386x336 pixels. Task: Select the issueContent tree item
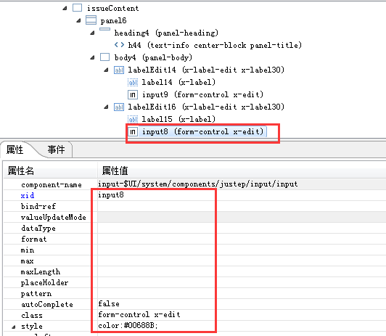tap(112, 9)
